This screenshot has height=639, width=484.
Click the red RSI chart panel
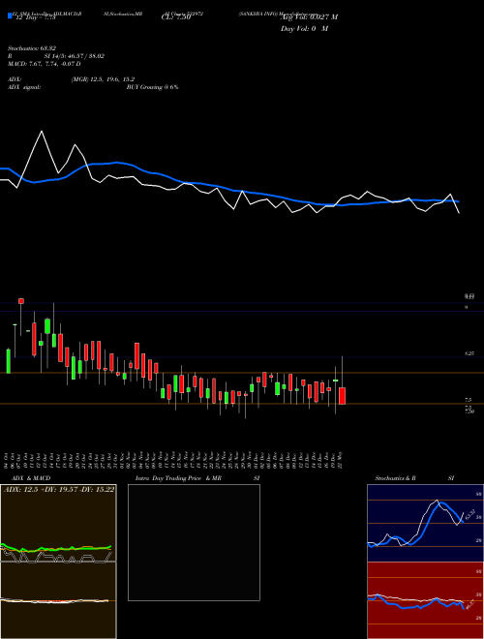425,600
